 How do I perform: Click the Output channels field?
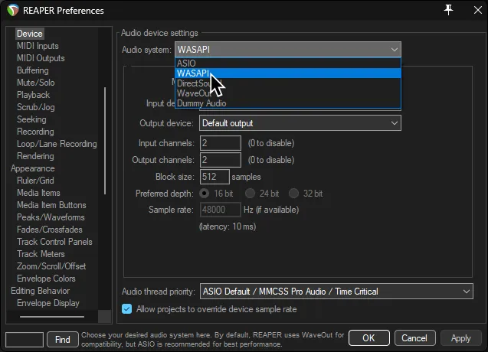click(x=221, y=160)
